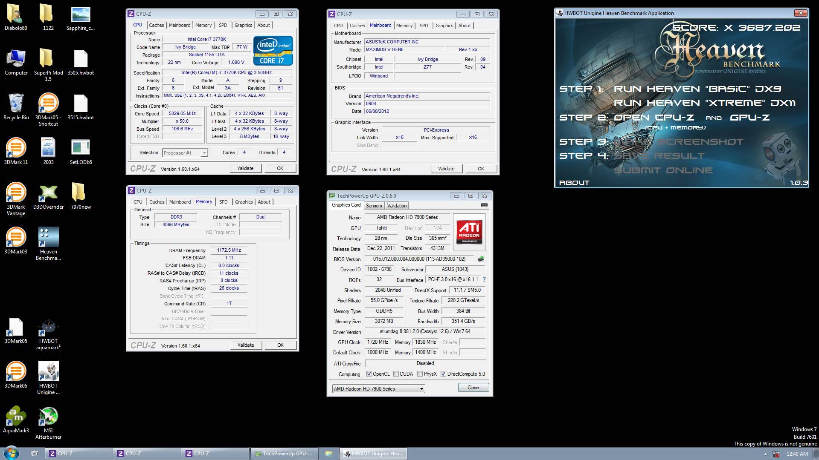
Task: Show hidden icons in system tray
Action: click(x=765, y=454)
